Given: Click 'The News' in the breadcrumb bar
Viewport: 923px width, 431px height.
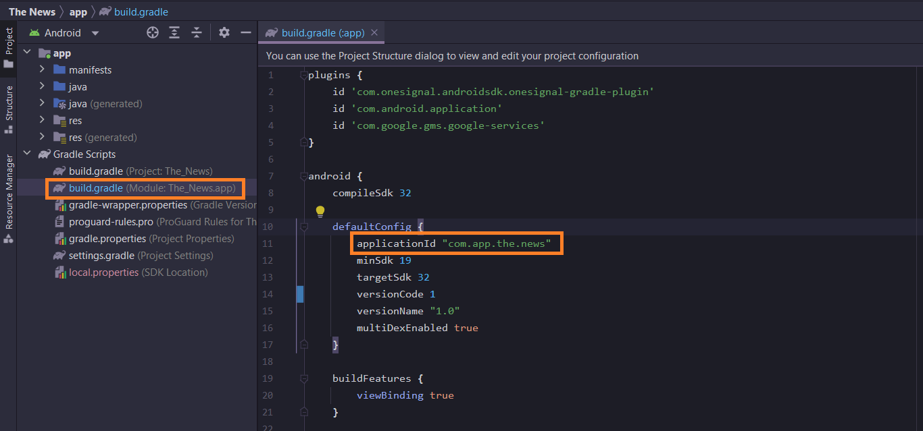Looking at the screenshot, I should click(32, 11).
